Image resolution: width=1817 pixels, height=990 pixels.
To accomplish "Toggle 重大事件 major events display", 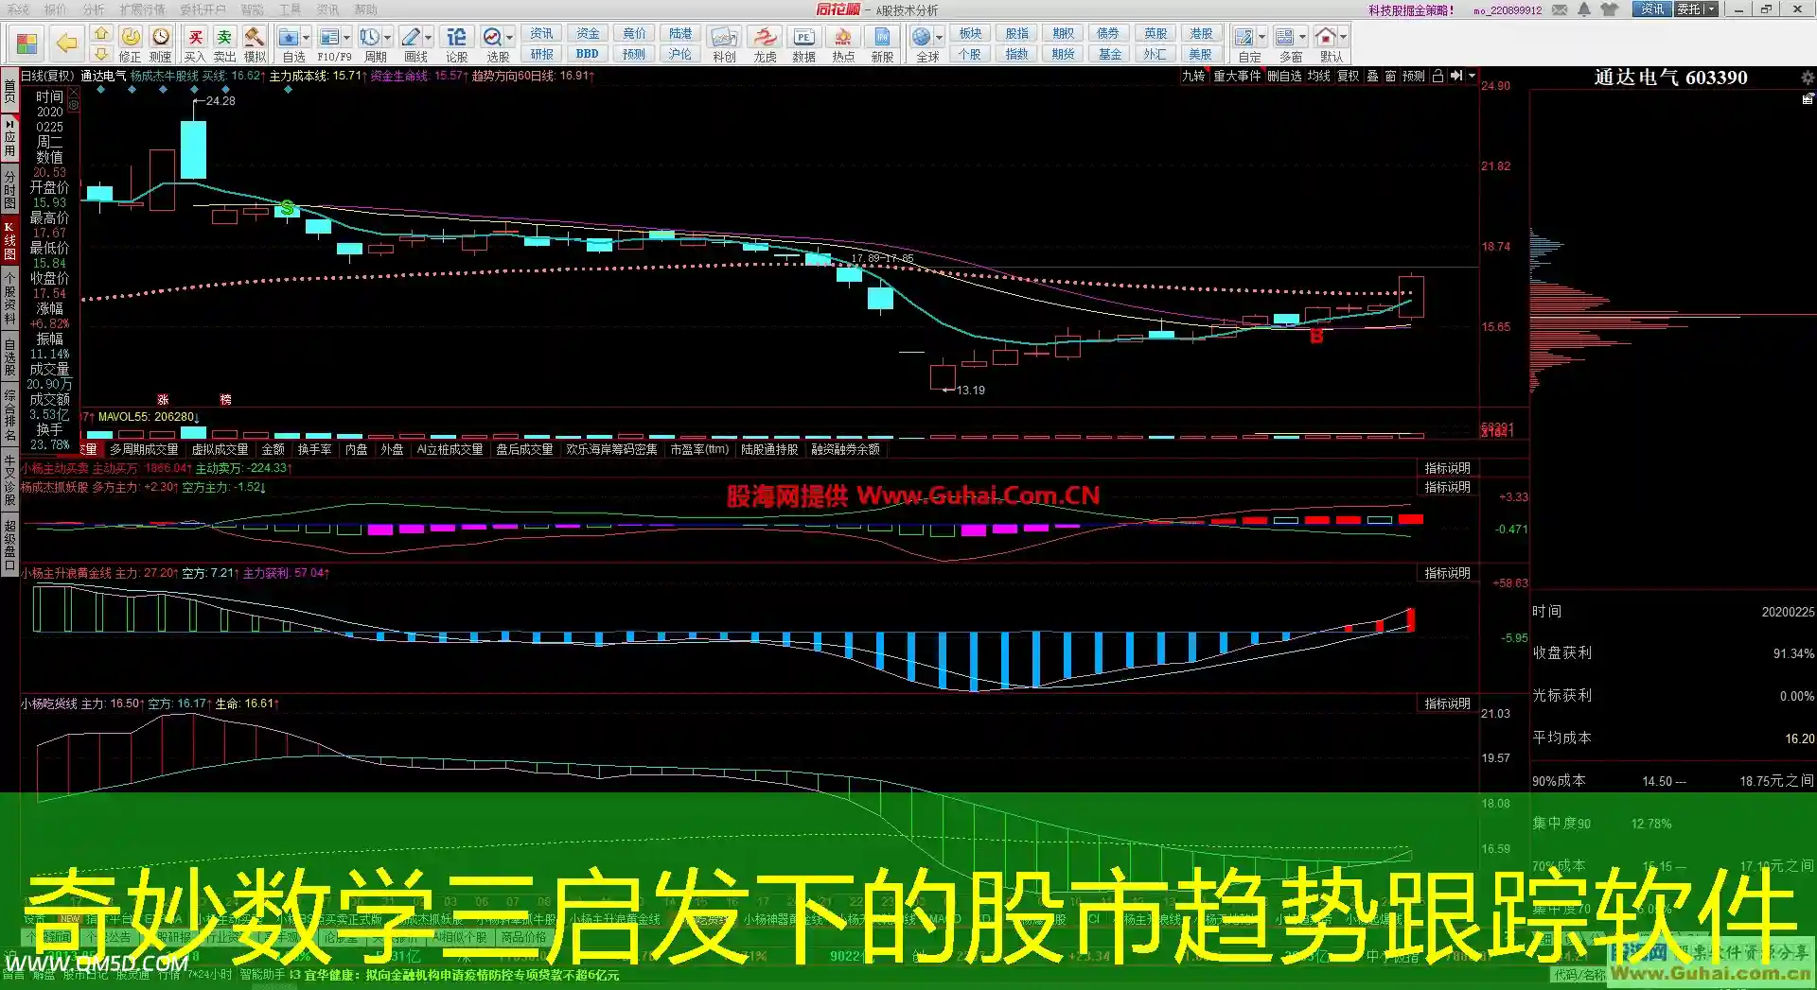I will (x=1238, y=76).
